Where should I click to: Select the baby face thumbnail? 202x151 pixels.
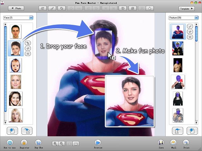tap(15, 65)
